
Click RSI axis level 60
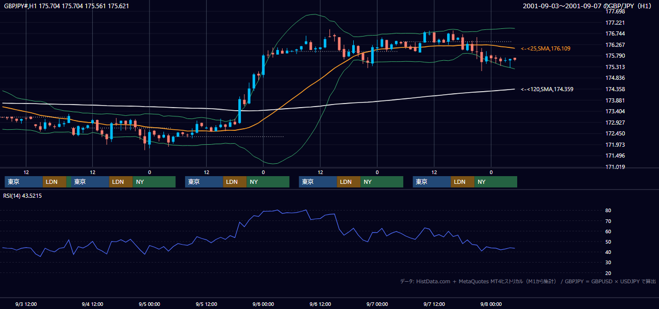[608, 231]
